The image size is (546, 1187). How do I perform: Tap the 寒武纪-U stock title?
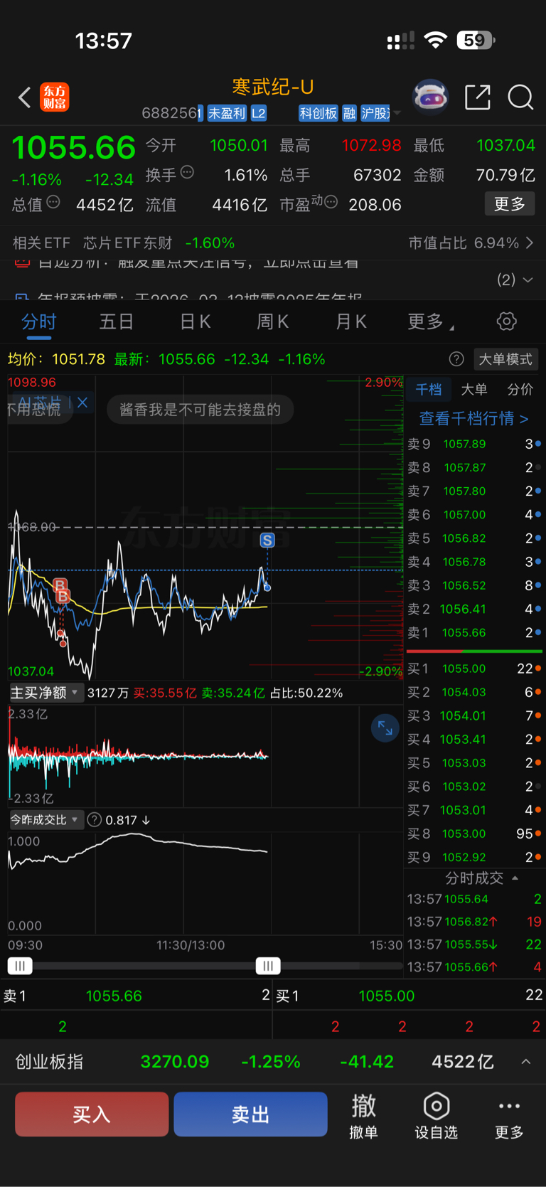click(273, 87)
